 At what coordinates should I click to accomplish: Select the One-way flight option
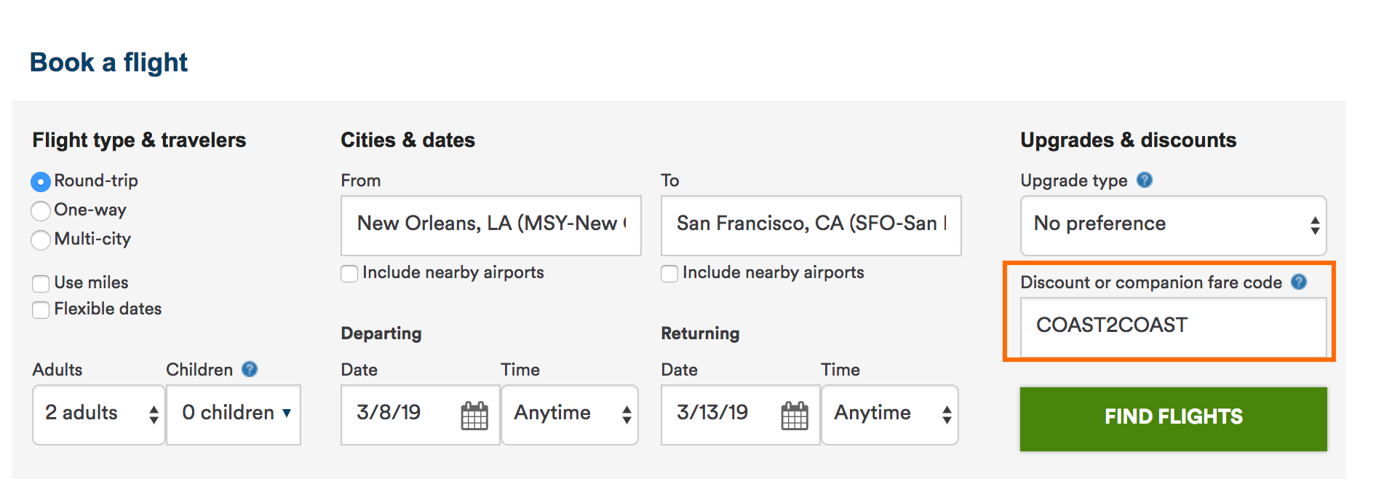[41, 210]
